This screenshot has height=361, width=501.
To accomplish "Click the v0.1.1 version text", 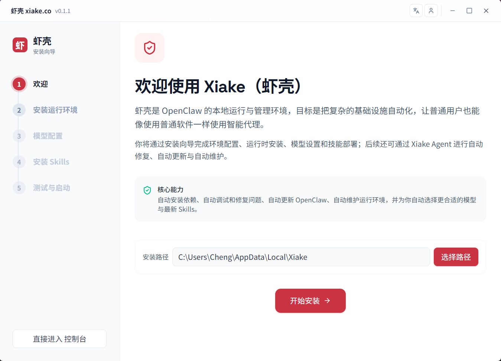I will coord(63,11).
